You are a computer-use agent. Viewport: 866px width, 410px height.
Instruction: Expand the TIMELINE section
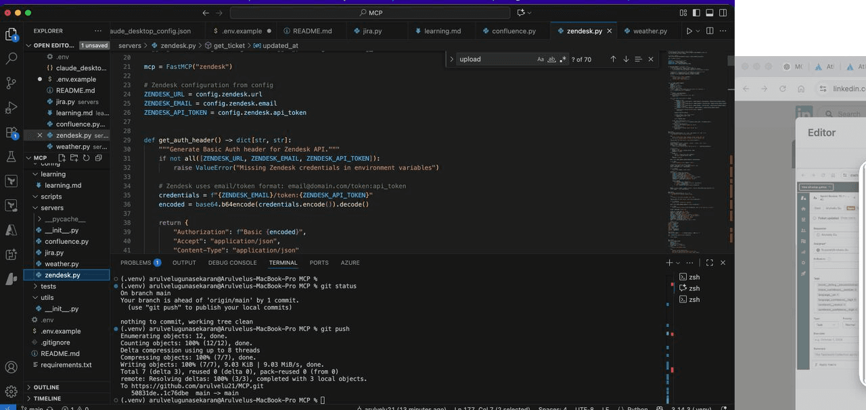pos(67,399)
